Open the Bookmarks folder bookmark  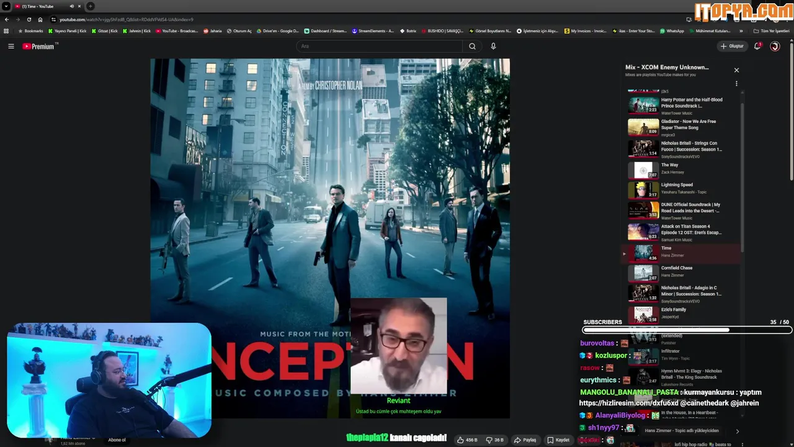pyautogui.click(x=31, y=30)
